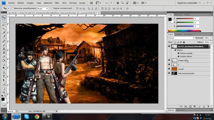Open the Relleno slider arrow
The width and height of the screenshot is (214, 120).
click(211, 42)
